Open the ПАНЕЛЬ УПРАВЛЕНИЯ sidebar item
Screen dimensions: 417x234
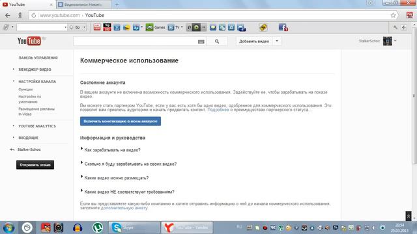(38, 58)
